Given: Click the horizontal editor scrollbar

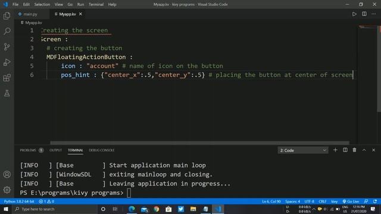Looking at the screenshot, I should pos(200,143).
